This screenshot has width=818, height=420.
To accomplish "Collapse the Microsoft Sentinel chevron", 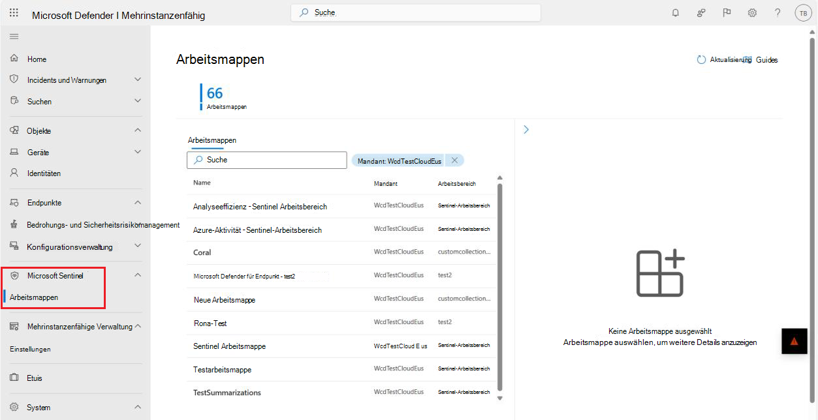I will click(138, 275).
